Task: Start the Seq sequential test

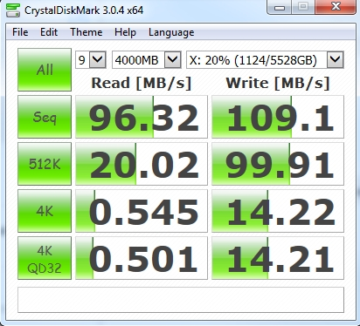Action: click(x=45, y=117)
